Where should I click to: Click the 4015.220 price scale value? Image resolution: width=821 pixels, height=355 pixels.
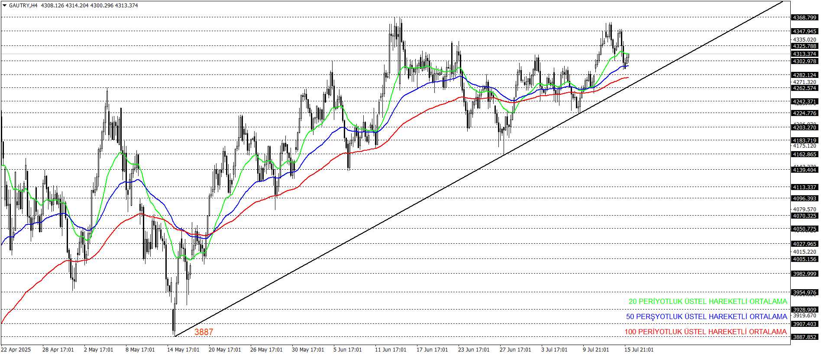(805, 252)
